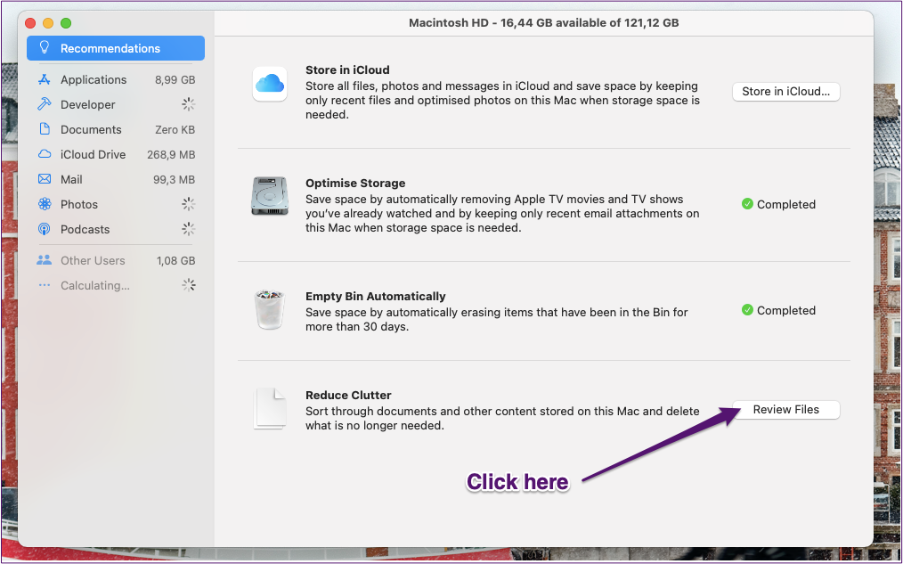Click the Store in iCloud heading
The image size is (903, 564).
pos(347,69)
